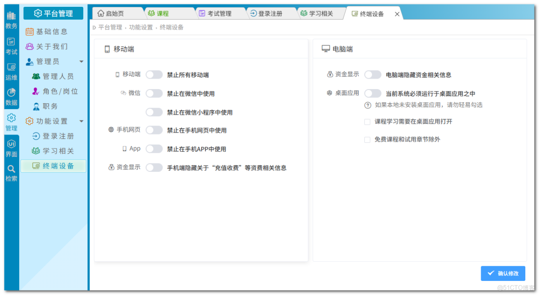Enable the 禁止所有移动端 switch
This screenshot has width=539, height=295.
click(x=154, y=74)
